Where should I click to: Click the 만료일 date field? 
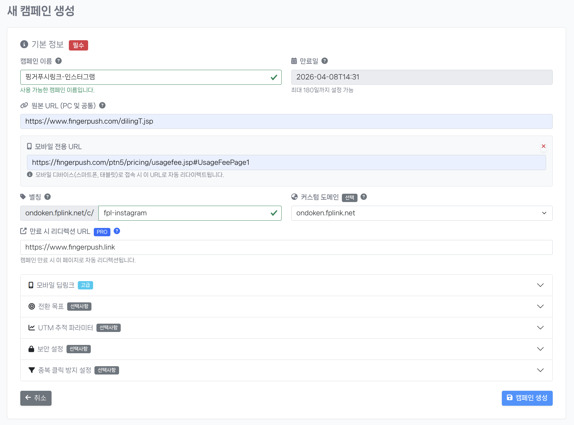click(422, 77)
